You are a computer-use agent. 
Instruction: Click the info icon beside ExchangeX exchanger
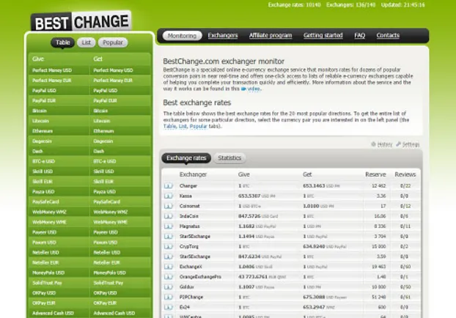[x=169, y=267]
